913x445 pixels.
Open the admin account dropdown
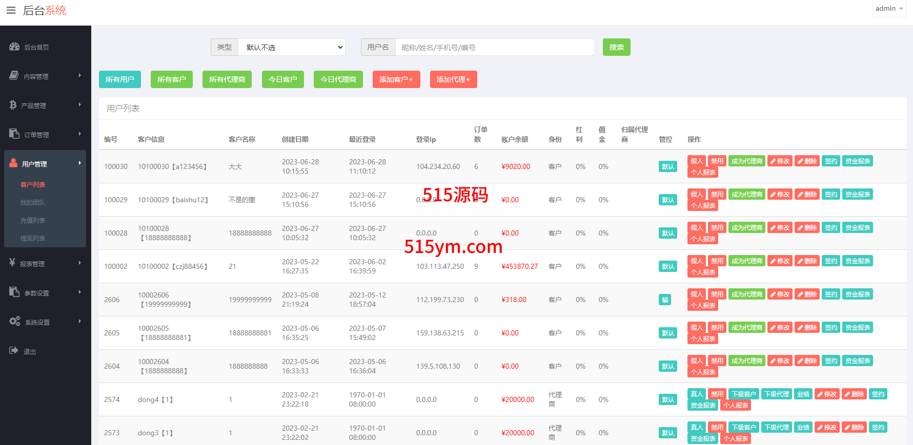coord(889,9)
